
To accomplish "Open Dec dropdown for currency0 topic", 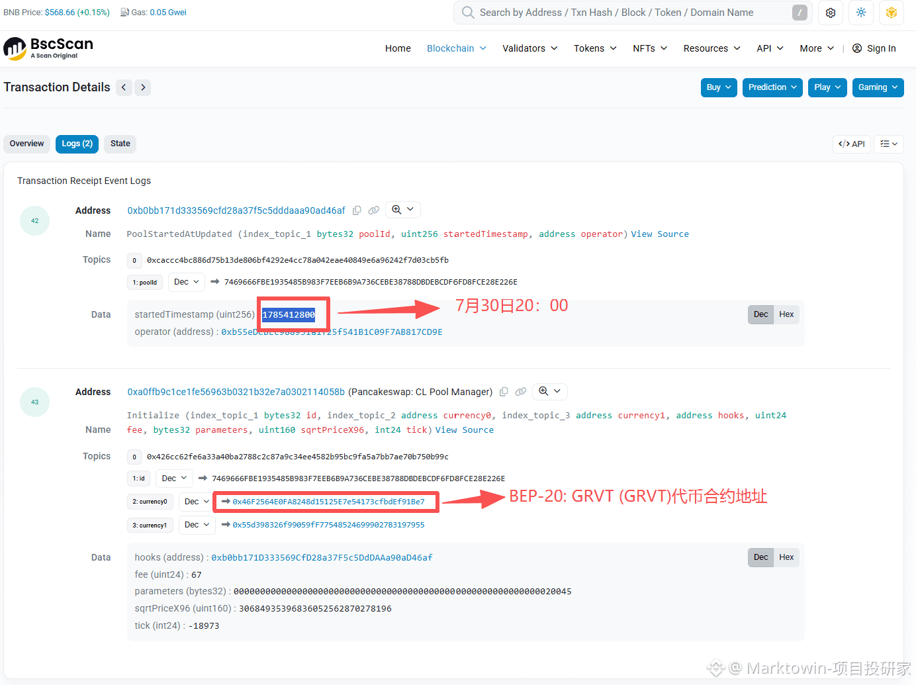I will click(x=196, y=502).
